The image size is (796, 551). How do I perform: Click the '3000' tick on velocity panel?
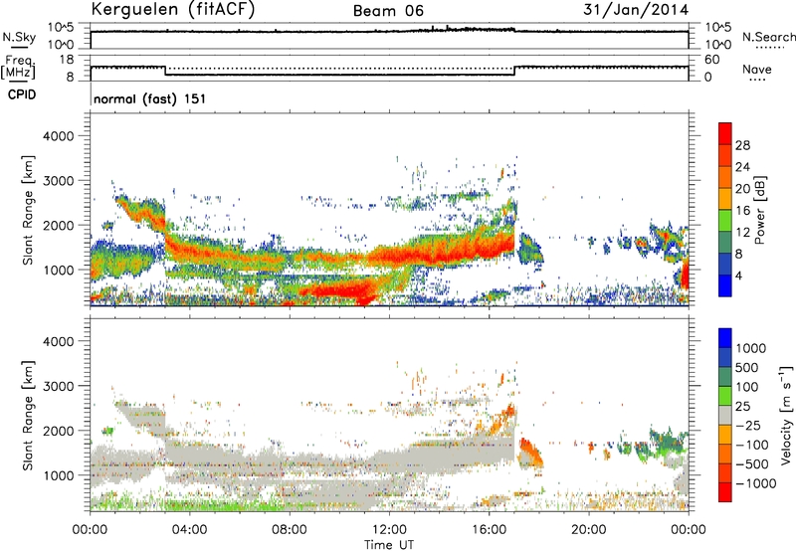[x=59, y=386]
